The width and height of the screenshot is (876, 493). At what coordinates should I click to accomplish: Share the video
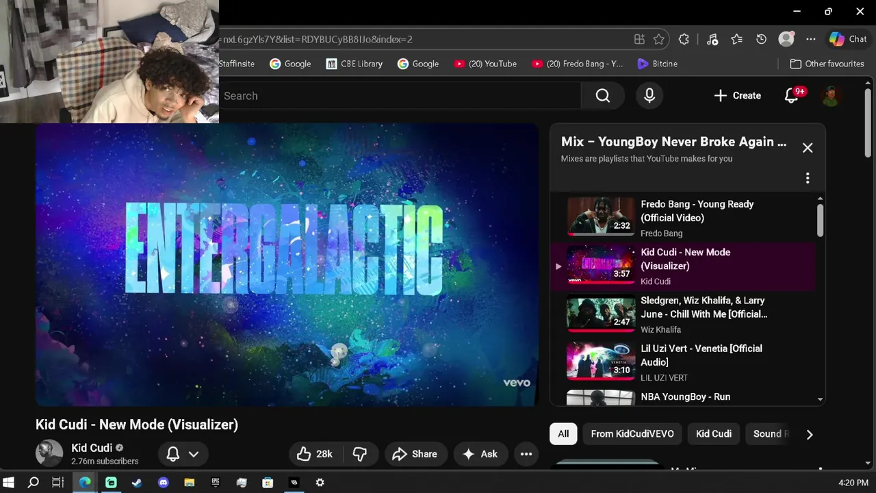tap(415, 454)
